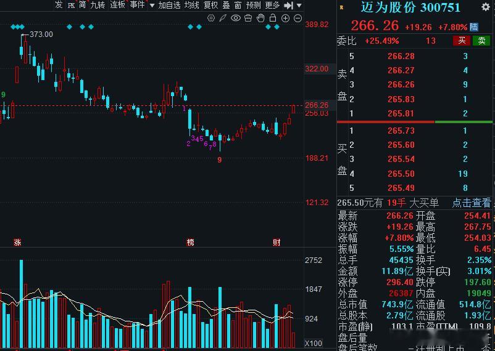Click the 榜 marker on timeline

(190, 242)
